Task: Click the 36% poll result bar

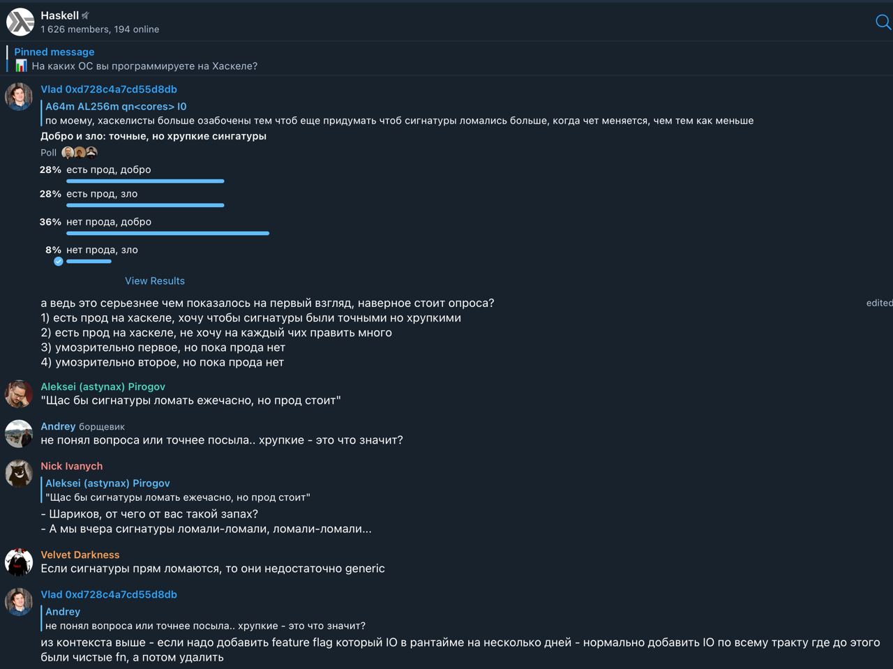Action: 167,233
